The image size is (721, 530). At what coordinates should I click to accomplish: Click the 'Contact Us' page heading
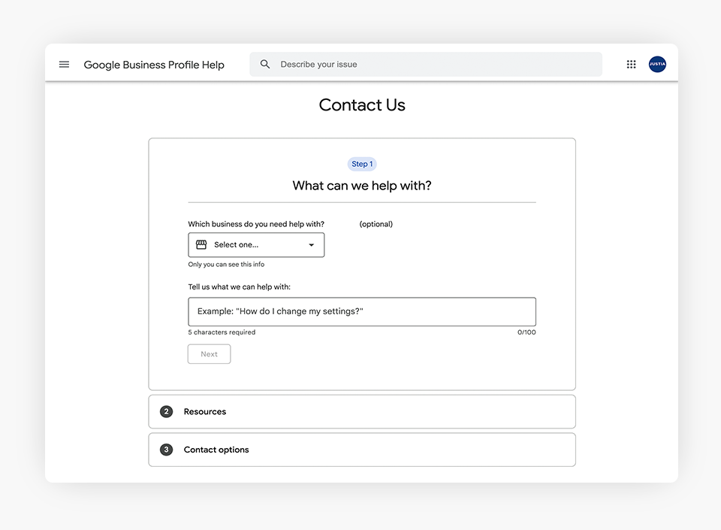tap(362, 105)
